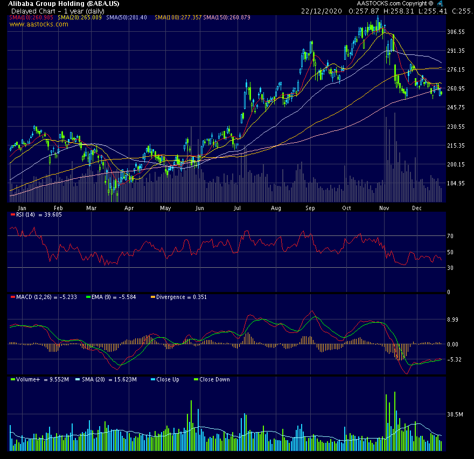This screenshot has height=459, width=474.
Task: Select the green EMA (9) legend marker
Action: click(87, 296)
